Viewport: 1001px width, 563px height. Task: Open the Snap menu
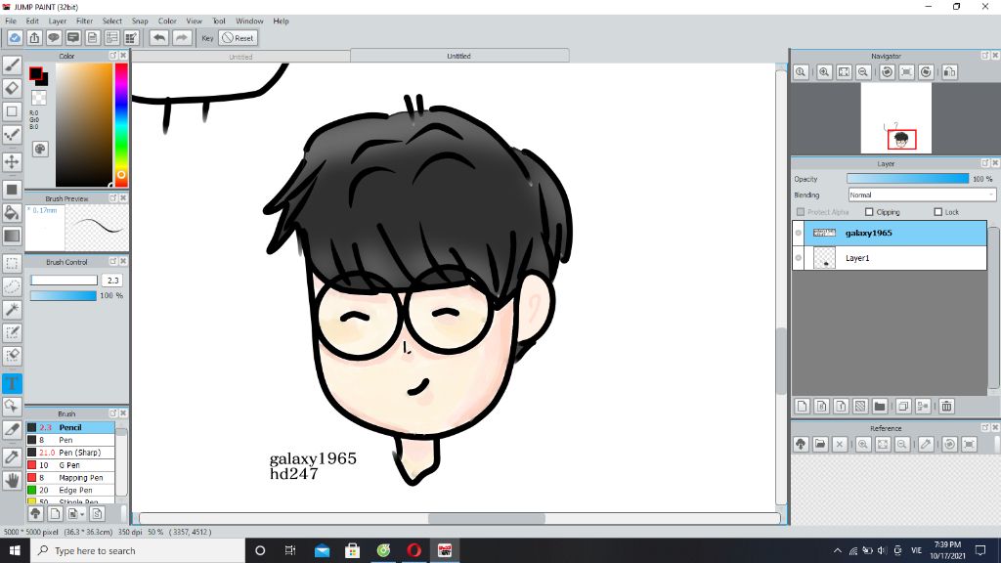tap(140, 22)
